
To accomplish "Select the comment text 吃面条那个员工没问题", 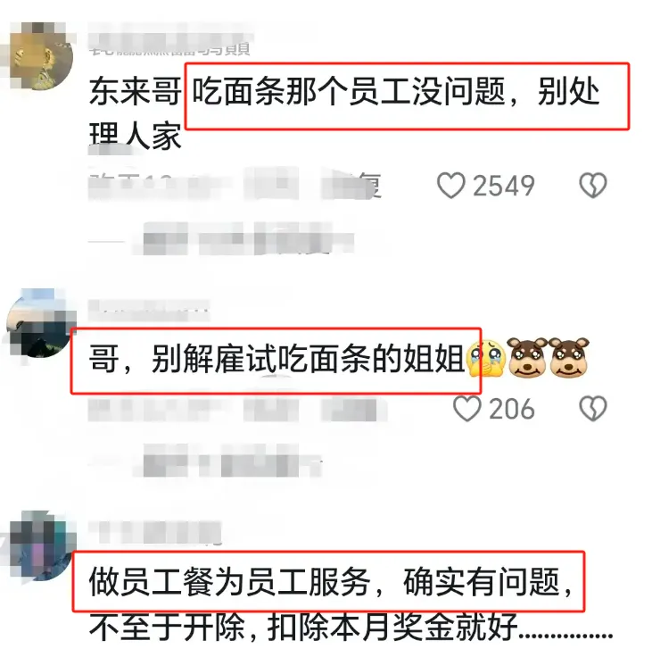I will coord(349,91).
